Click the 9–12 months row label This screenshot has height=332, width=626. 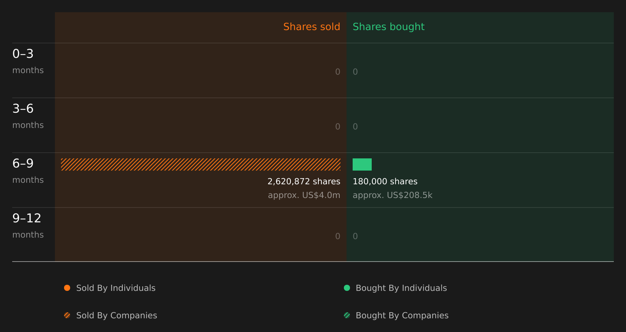coord(28,226)
